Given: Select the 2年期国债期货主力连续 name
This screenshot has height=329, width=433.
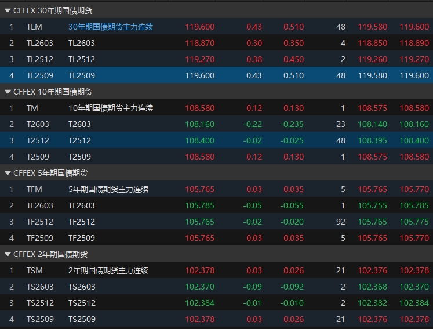Looking at the screenshot, I should tap(108, 270).
